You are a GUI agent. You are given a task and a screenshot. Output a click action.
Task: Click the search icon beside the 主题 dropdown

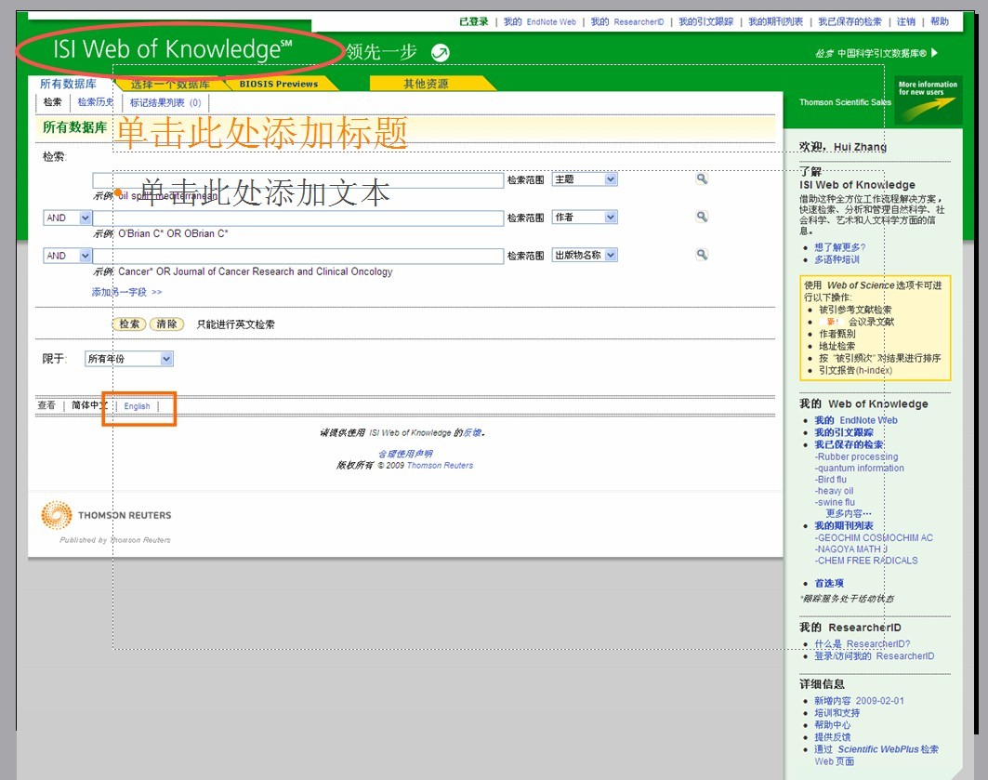click(702, 178)
